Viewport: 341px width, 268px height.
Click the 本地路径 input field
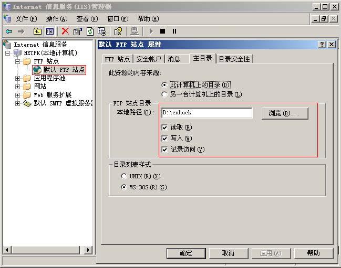(207, 113)
